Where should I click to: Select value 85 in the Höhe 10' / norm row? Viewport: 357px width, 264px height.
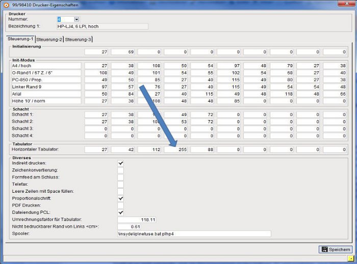coord(229,101)
